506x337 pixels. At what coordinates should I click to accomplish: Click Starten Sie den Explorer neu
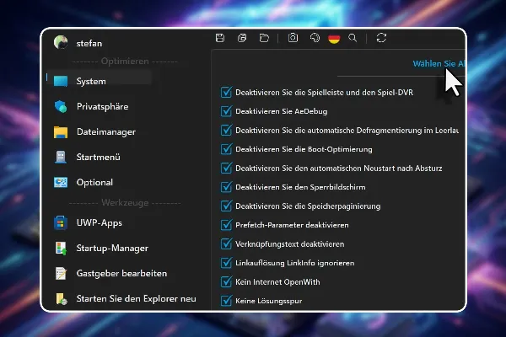[136, 298]
